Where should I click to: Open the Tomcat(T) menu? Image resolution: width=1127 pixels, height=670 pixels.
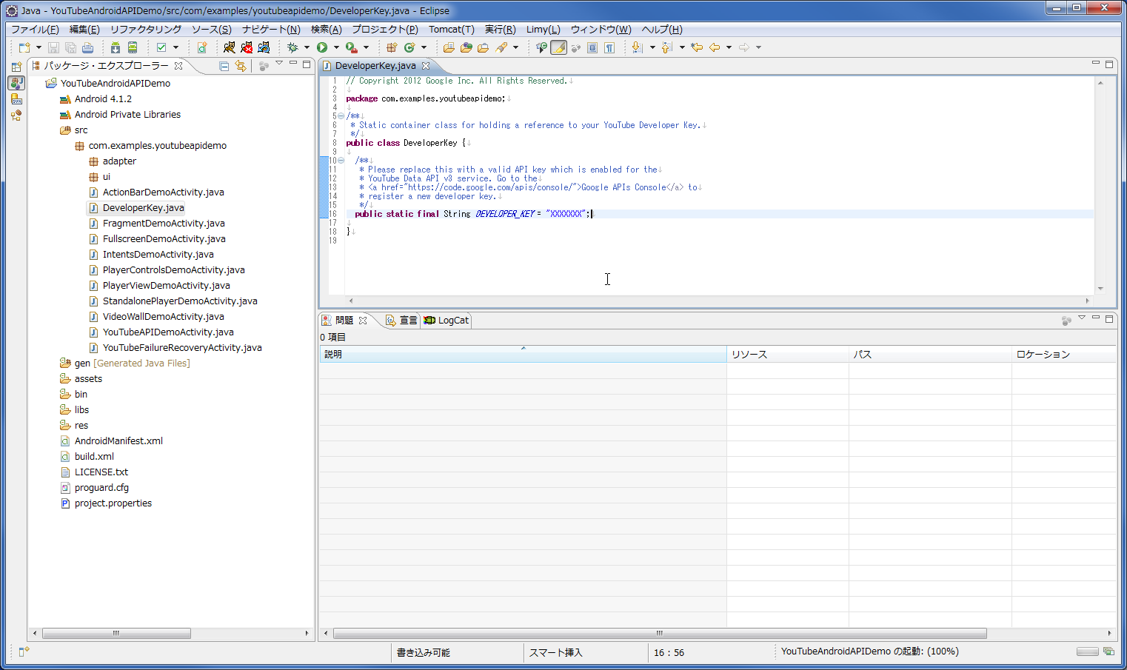[x=452, y=30]
